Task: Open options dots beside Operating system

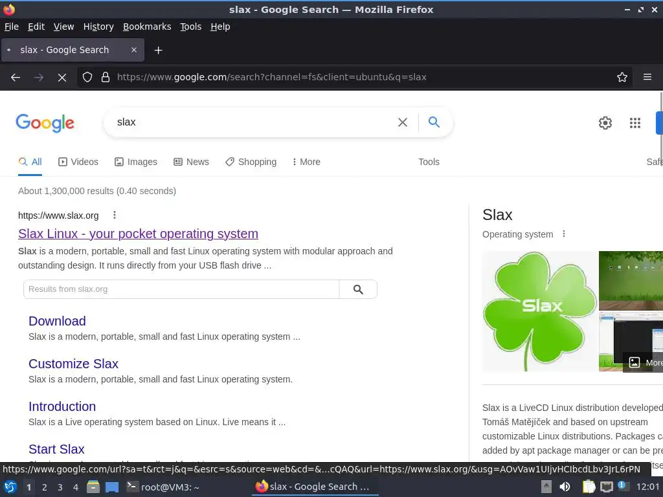Action: [x=564, y=234]
